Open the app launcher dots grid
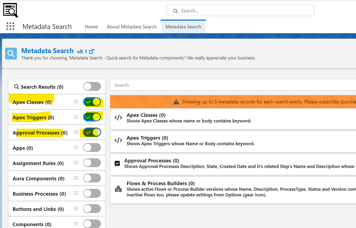 [10, 26]
